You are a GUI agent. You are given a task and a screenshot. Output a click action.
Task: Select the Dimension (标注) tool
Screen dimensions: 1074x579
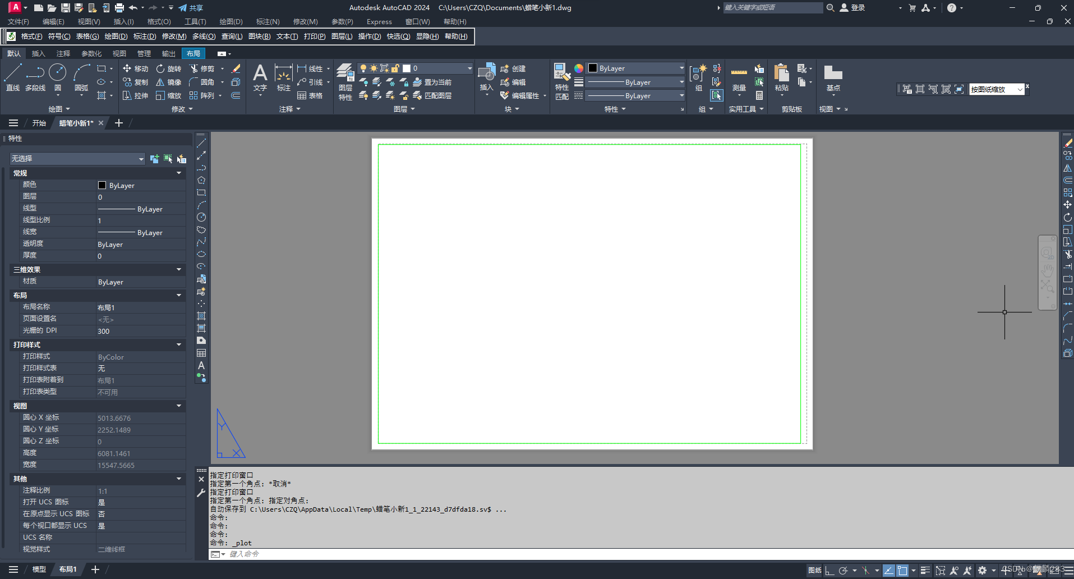[x=283, y=77]
